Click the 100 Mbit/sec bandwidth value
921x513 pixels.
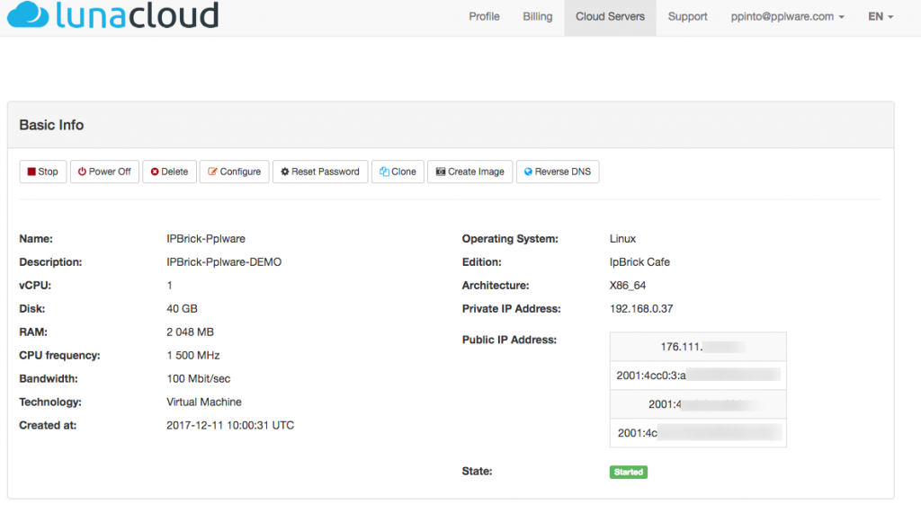coord(199,379)
